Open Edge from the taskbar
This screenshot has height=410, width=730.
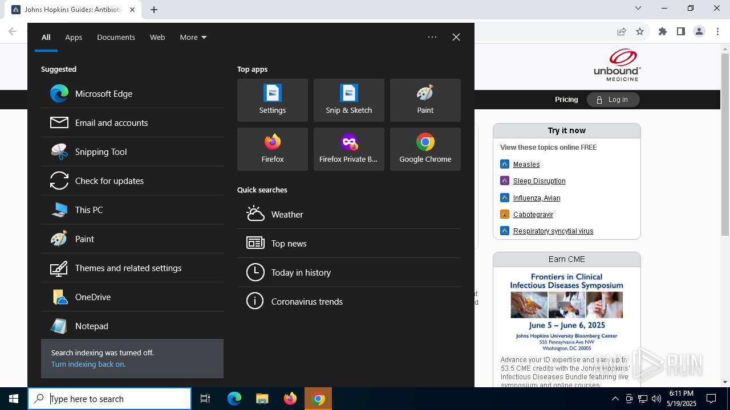tap(234, 399)
